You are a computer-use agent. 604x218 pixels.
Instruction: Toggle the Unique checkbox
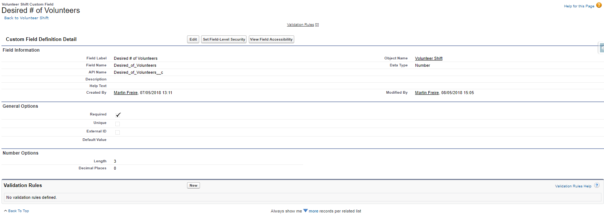pyautogui.click(x=118, y=124)
